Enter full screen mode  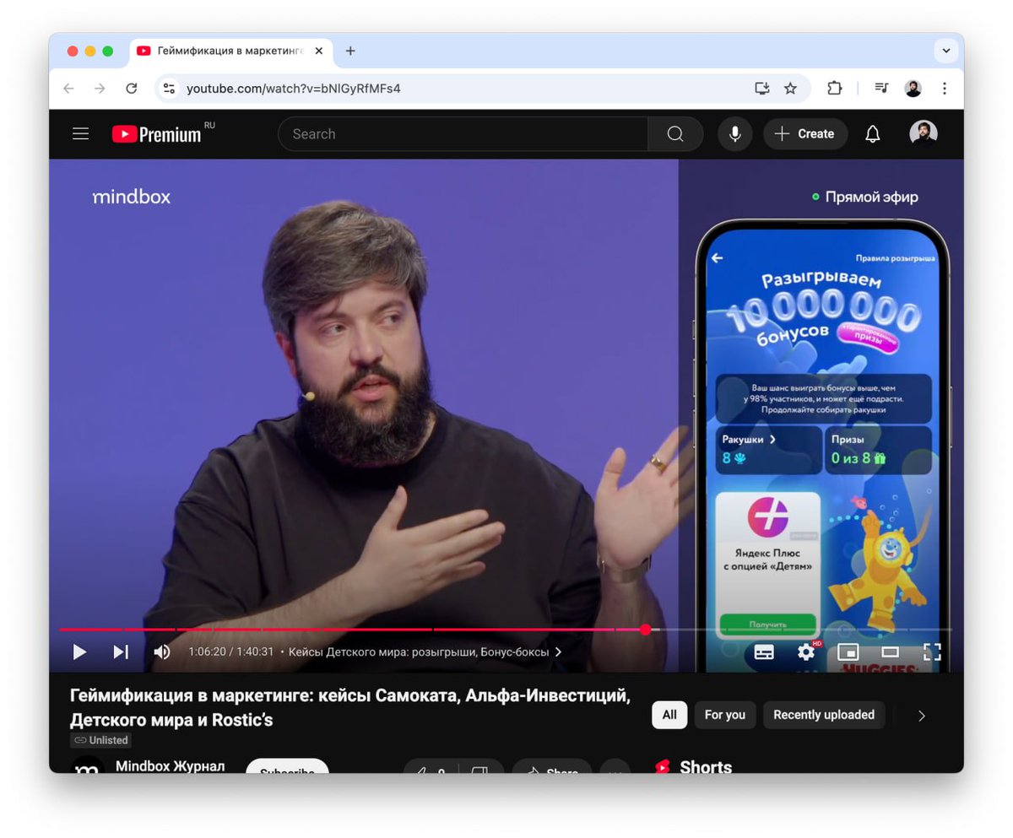click(932, 651)
